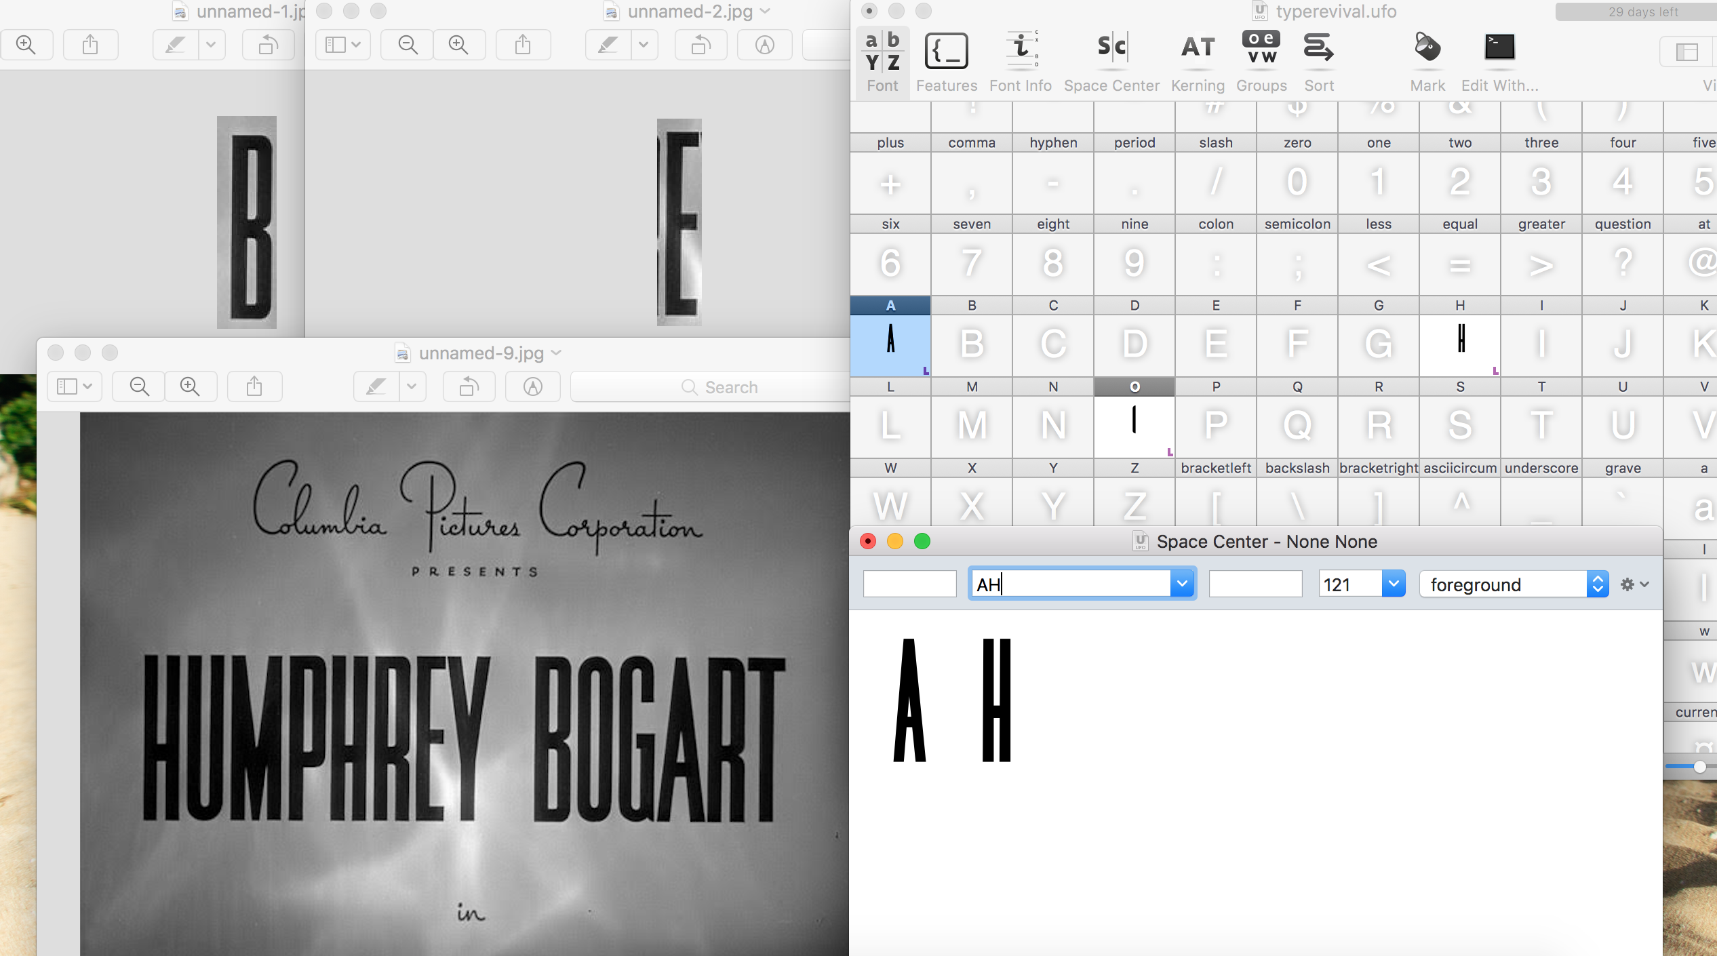Click Share in unnamed-2.jpg window
The width and height of the screenshot is (1717, 956).
coord(523,45)
